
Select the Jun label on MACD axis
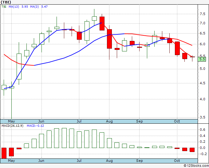pos(41,161)
